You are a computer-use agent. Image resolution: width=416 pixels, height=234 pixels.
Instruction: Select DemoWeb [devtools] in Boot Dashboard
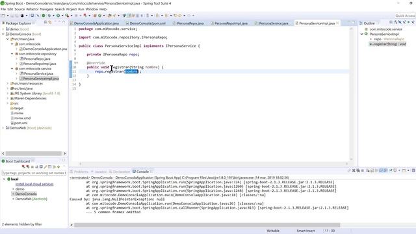[31, 199]
